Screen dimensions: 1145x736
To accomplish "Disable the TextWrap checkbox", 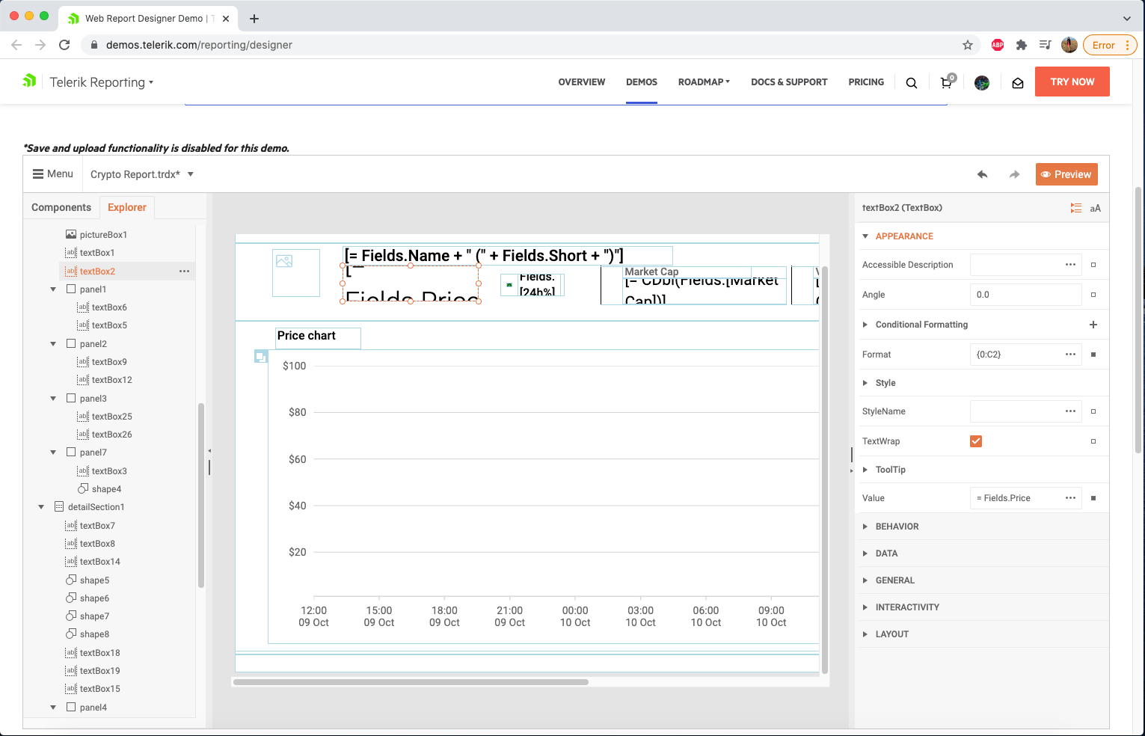I will coord(975,441).
